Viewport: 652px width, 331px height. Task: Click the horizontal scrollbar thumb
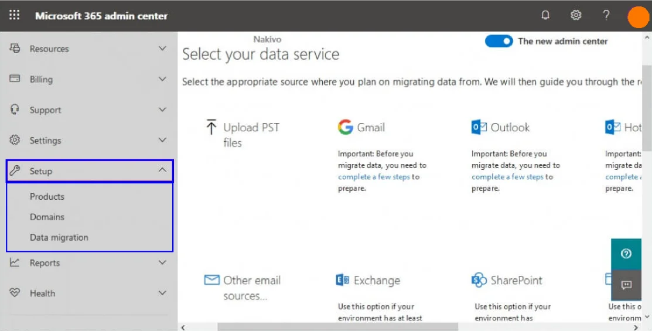pyautogui.click(x=337, y=327)
